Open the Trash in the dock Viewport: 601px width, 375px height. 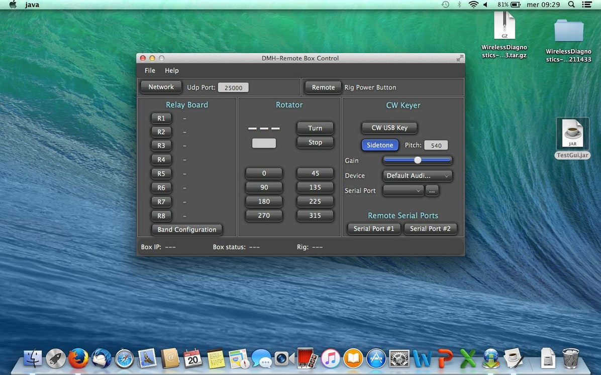[570, 358]
